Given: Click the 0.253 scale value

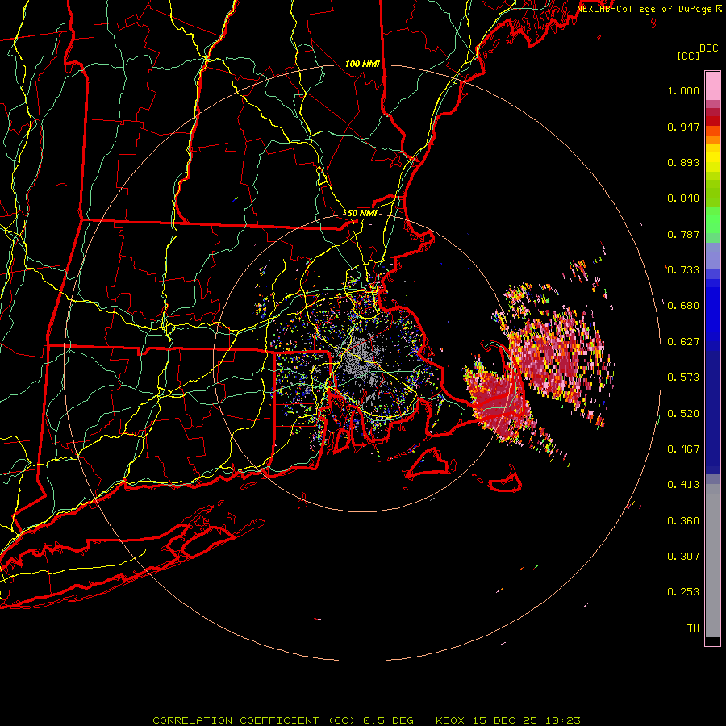Looking at the screenshot, I should pyautogui.click(x=683, y=592).
